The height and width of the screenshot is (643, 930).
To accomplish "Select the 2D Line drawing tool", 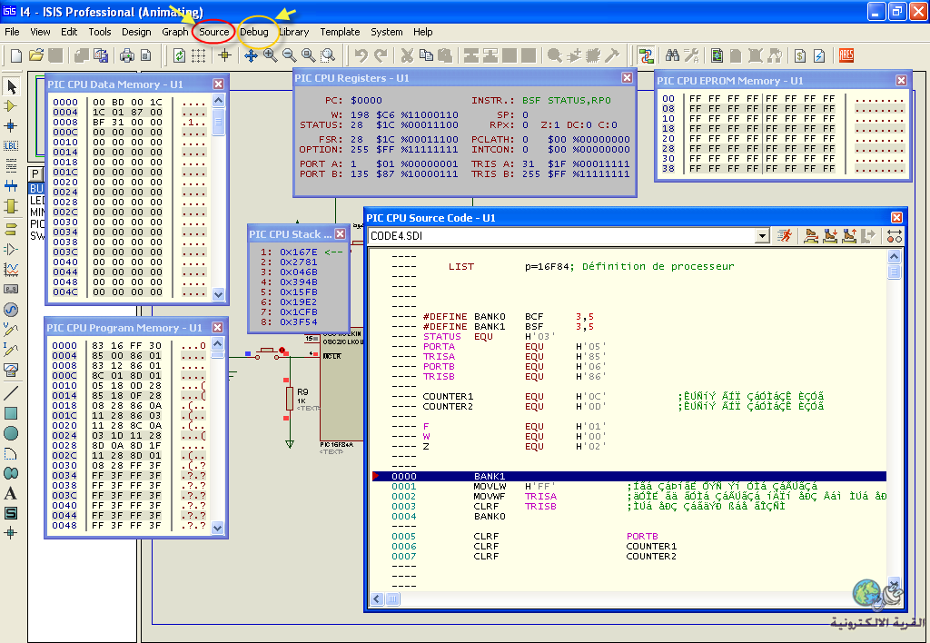I will tap(11, 392).
